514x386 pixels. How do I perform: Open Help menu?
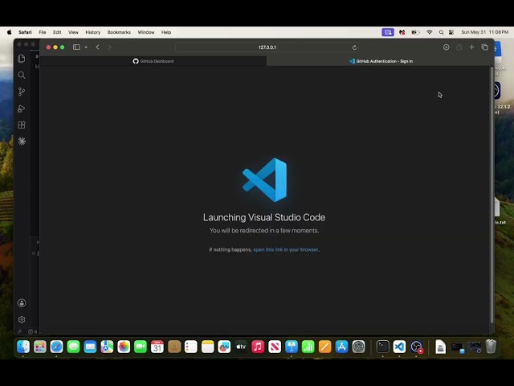coord(166,32)
